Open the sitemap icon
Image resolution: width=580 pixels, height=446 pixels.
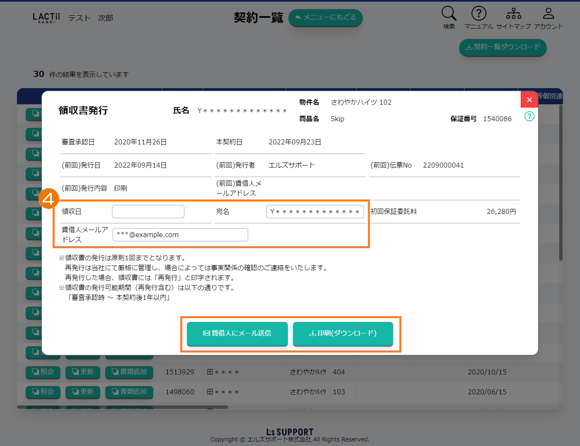[x=513, y=14]
